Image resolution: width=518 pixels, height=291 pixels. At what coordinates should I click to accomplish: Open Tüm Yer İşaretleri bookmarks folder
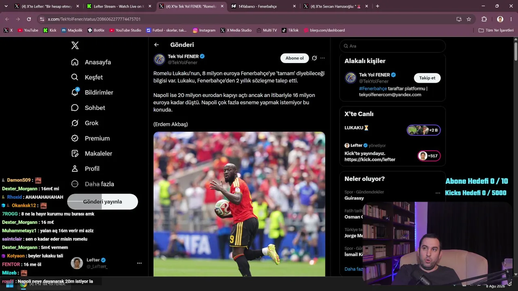(496, 30)
